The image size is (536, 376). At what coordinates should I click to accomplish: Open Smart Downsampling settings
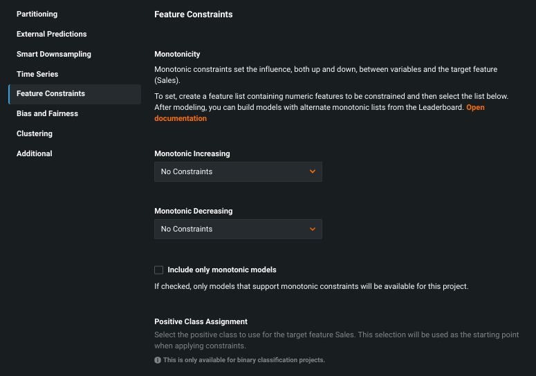54,54
